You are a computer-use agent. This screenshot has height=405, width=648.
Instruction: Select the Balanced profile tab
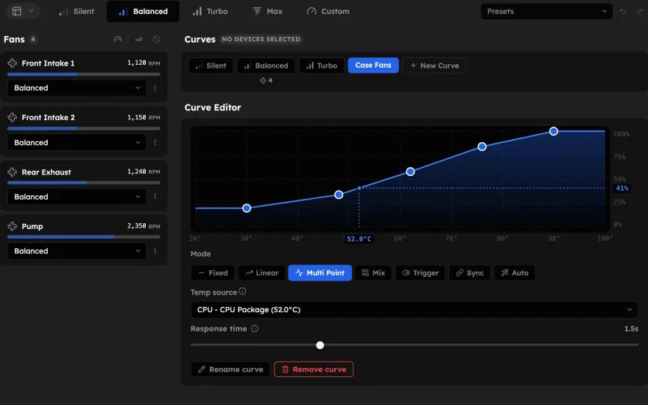pyautogui.click(x=143, y=11)
